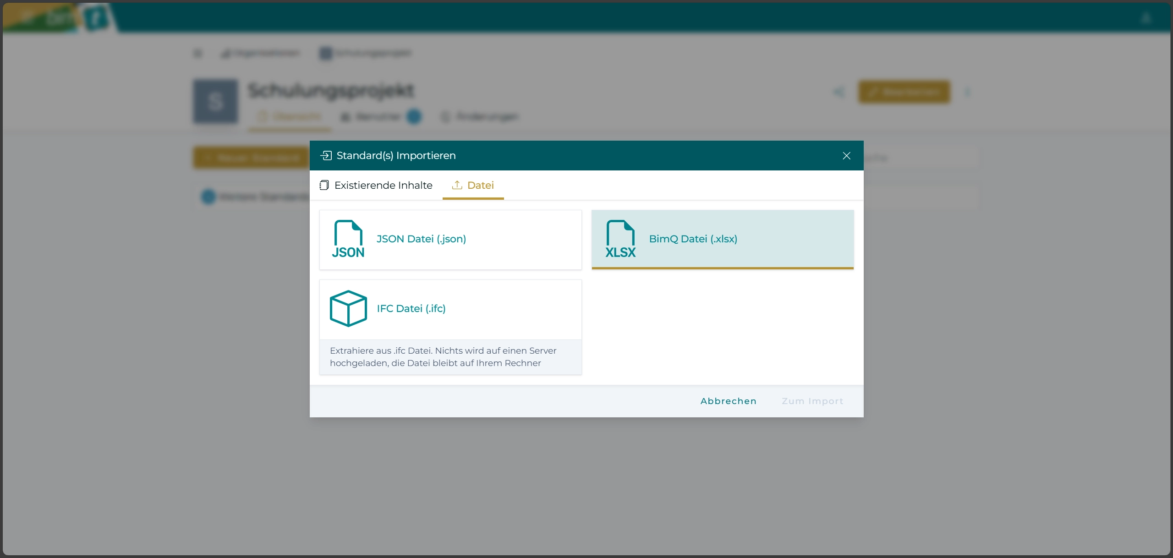Click the share icon near the edit button
The height and width of the screenshot is (558, 1173).
point(839,92)
